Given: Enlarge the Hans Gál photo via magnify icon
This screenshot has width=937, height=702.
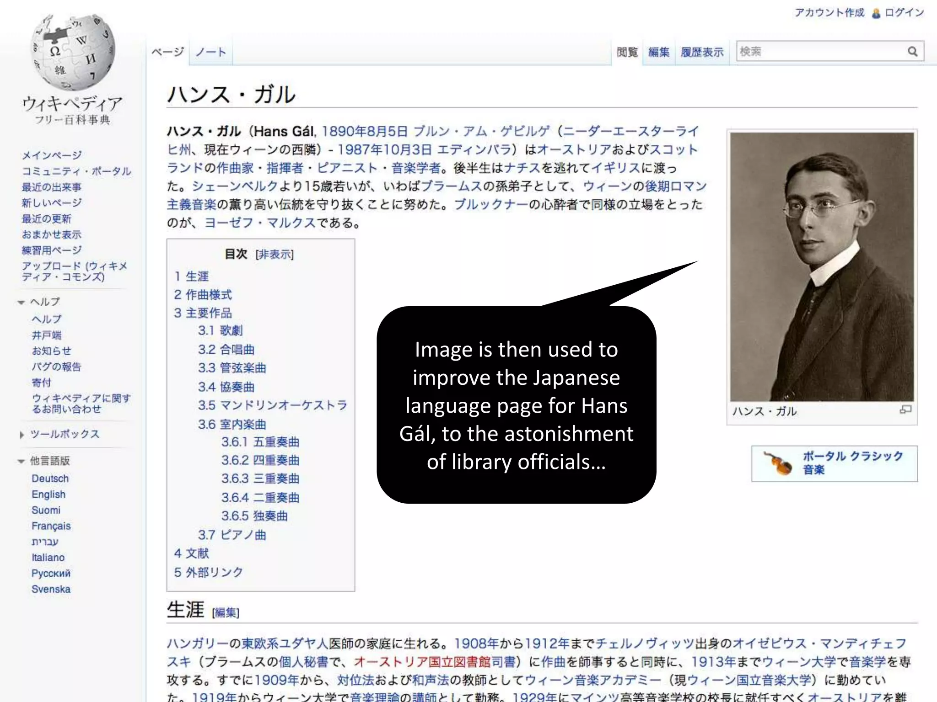Looking at the screenshot, I should (905, 409).
